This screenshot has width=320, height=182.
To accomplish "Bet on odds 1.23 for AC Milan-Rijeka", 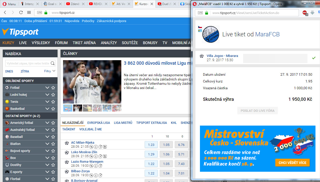I will (x=151, y=145).
